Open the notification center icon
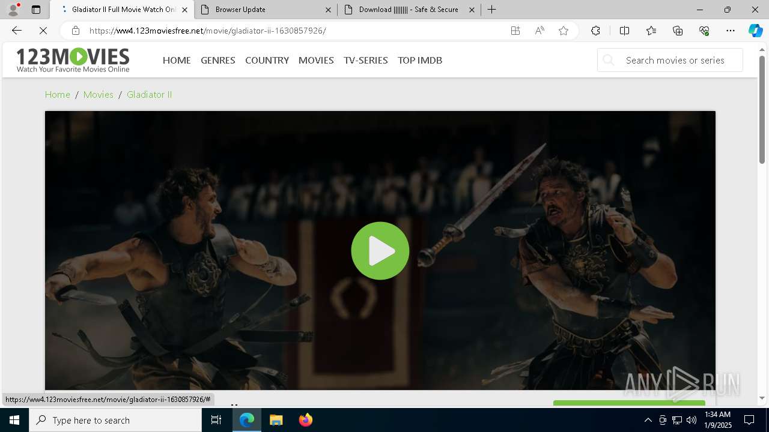 point(749,420)
